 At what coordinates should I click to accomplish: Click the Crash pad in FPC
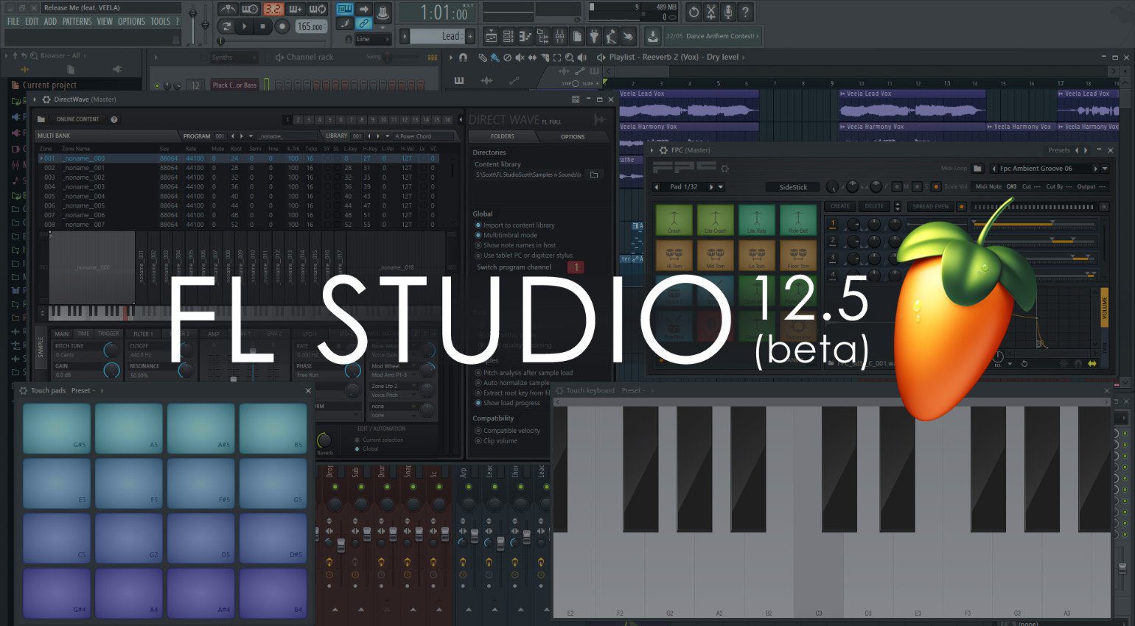coord(674,220)
